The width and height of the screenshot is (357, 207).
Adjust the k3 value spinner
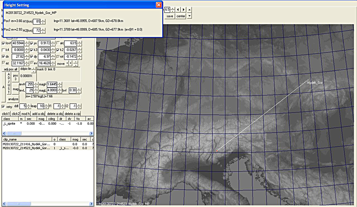click(53, 50)
